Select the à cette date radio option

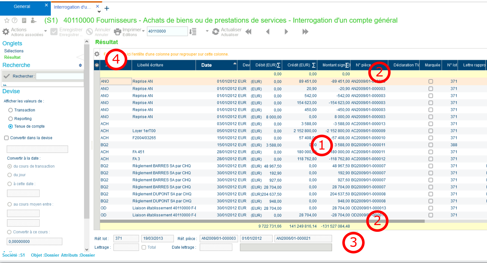[10, 184]
